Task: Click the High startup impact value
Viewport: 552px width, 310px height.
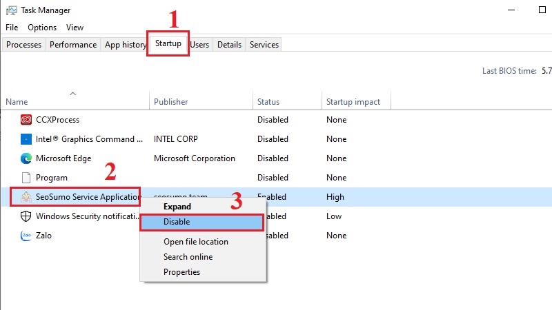Action: pyautogui.click(x=335, y=197)
